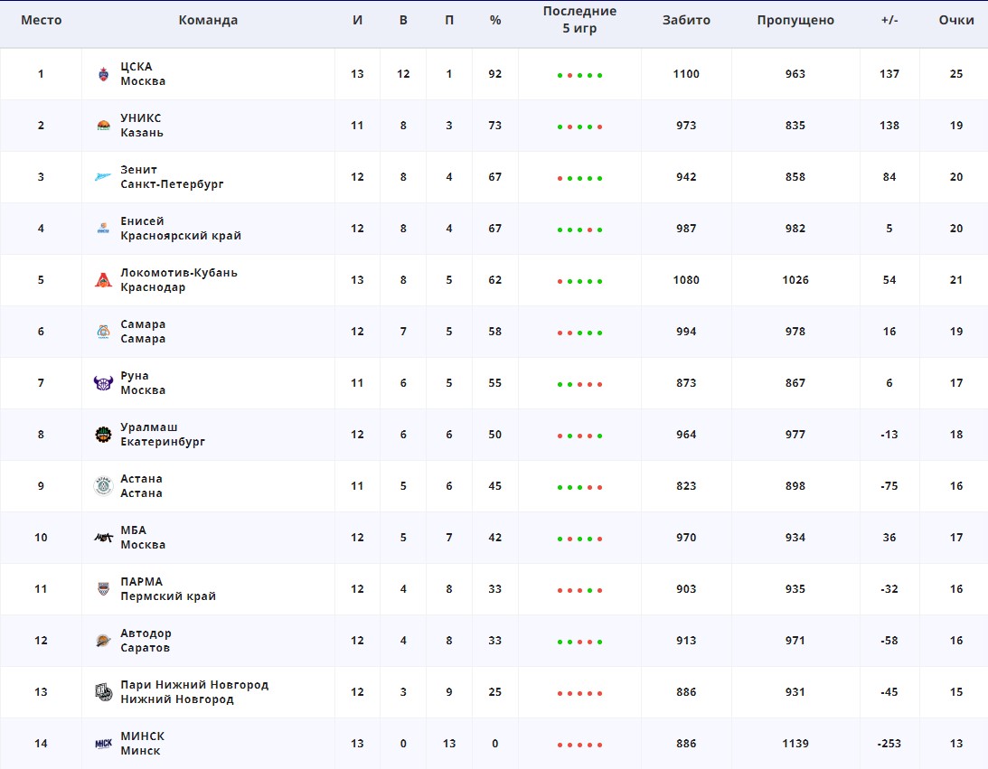Viewport: 988px width, 769px height.
Task: Select Uralmash's difference value -13
Action: 889,435
